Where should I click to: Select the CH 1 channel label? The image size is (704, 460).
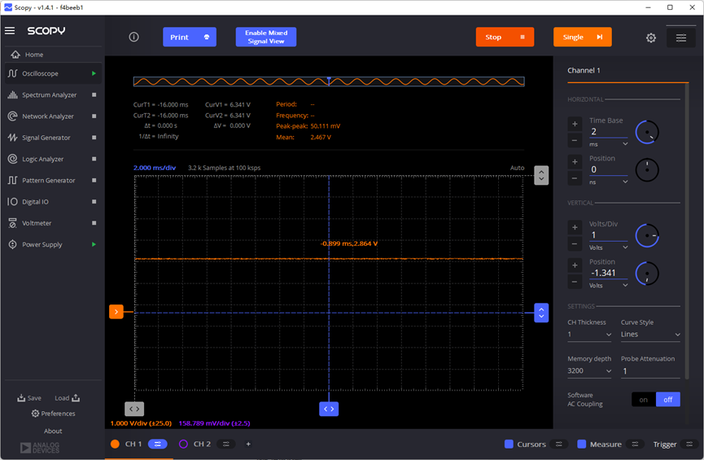(133, 444)
